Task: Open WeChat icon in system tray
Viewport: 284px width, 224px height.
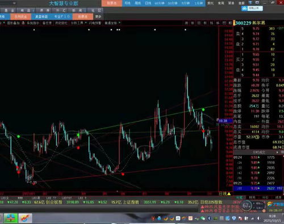Action: pyautogui.click(x=203, y=218)
